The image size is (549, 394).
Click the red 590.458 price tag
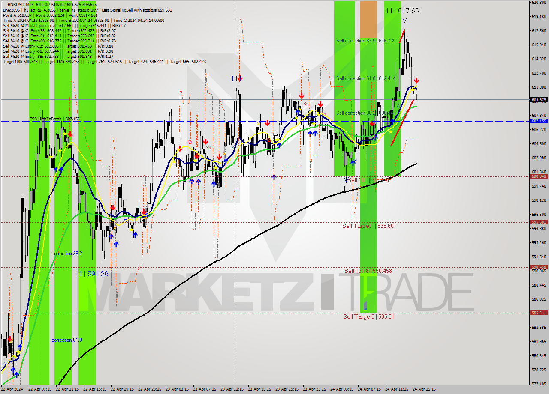539,267
